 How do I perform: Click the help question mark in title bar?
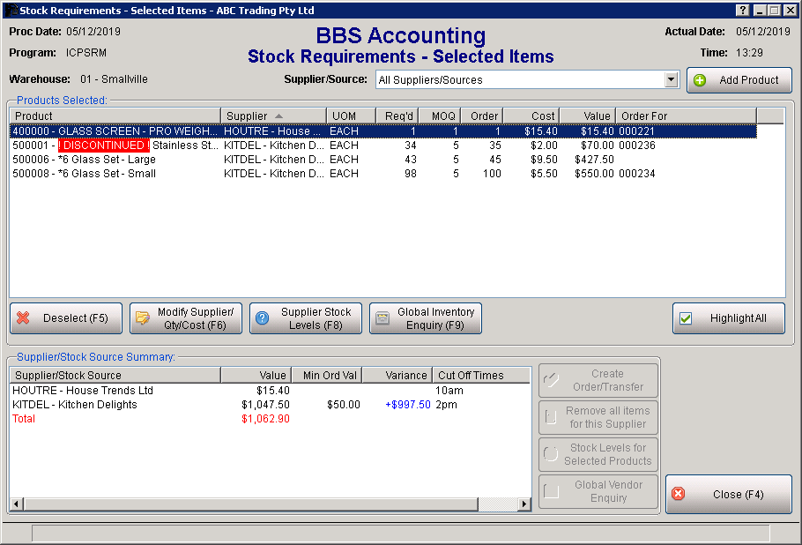click(x=742, y=10)
